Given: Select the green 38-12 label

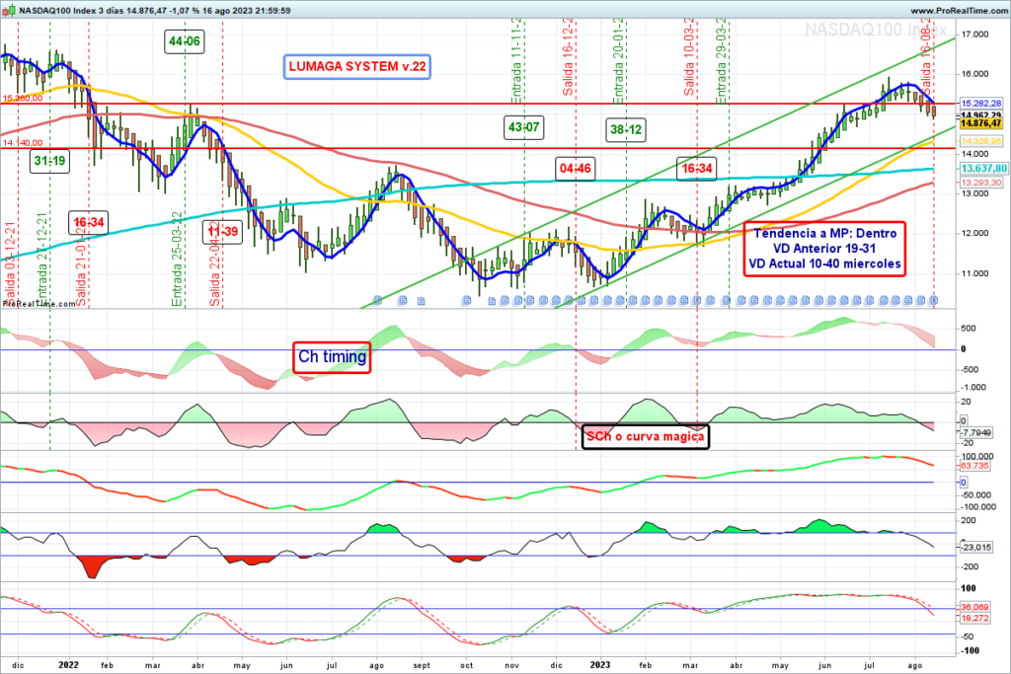Looking at the screenshot, I should 625,129.
